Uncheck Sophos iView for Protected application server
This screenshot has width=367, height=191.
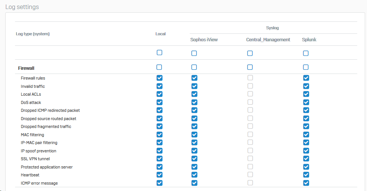pos(194,167)
